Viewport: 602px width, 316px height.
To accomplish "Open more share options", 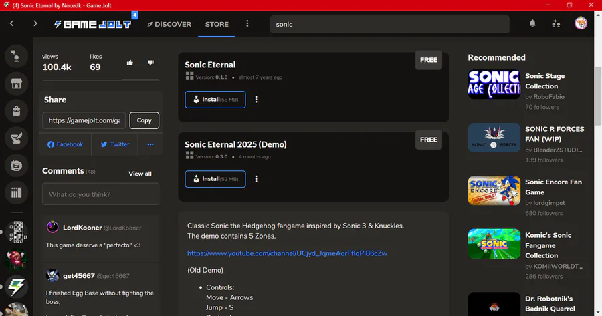I will pos(150,144).
